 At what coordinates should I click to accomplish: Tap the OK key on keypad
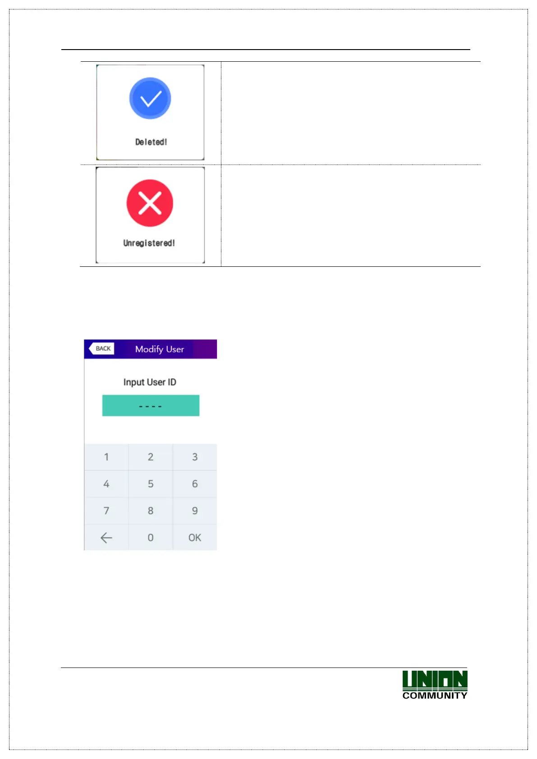(195, 537)
